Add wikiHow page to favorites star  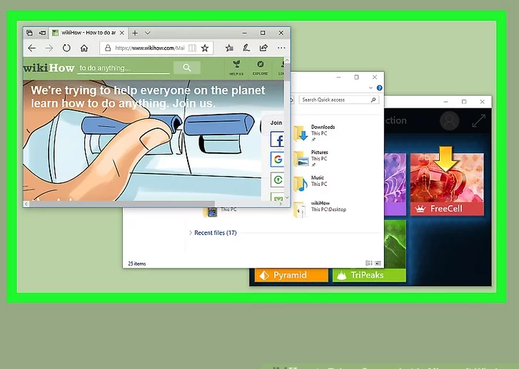click(205, 48)
